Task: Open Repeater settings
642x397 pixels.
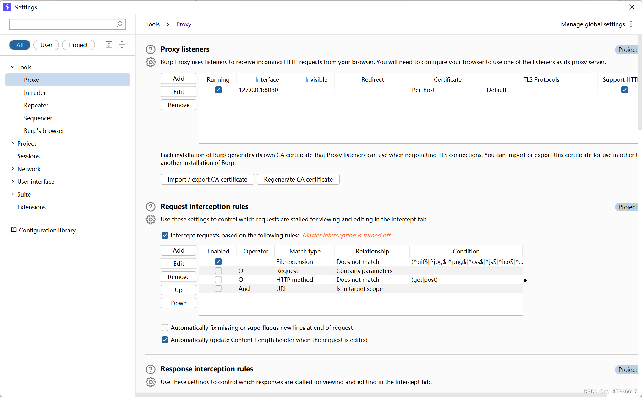Action: point(36,105)
